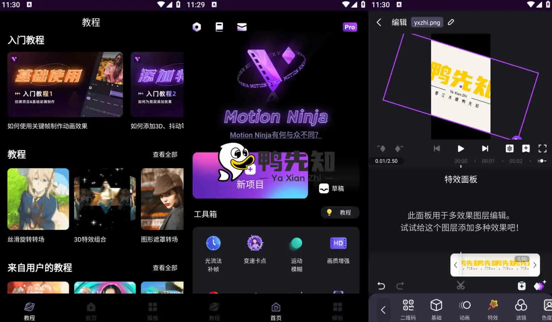552x322 pixels.
Task: Tap '如何使用关键帧制作动画效果' caption
Action: [48, 126]
